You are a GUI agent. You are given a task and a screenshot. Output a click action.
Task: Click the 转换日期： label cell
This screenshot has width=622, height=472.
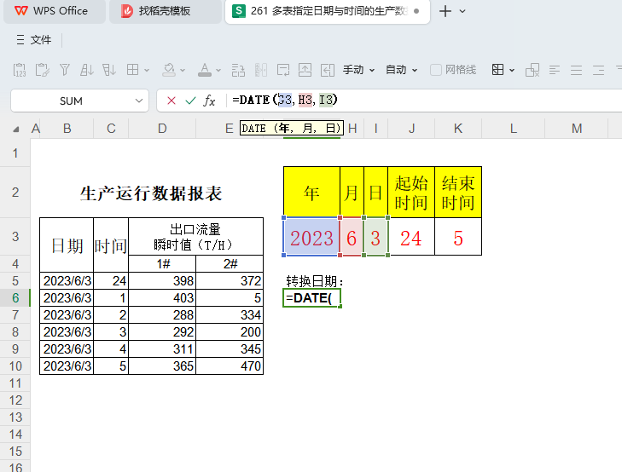tap(315, 281)
